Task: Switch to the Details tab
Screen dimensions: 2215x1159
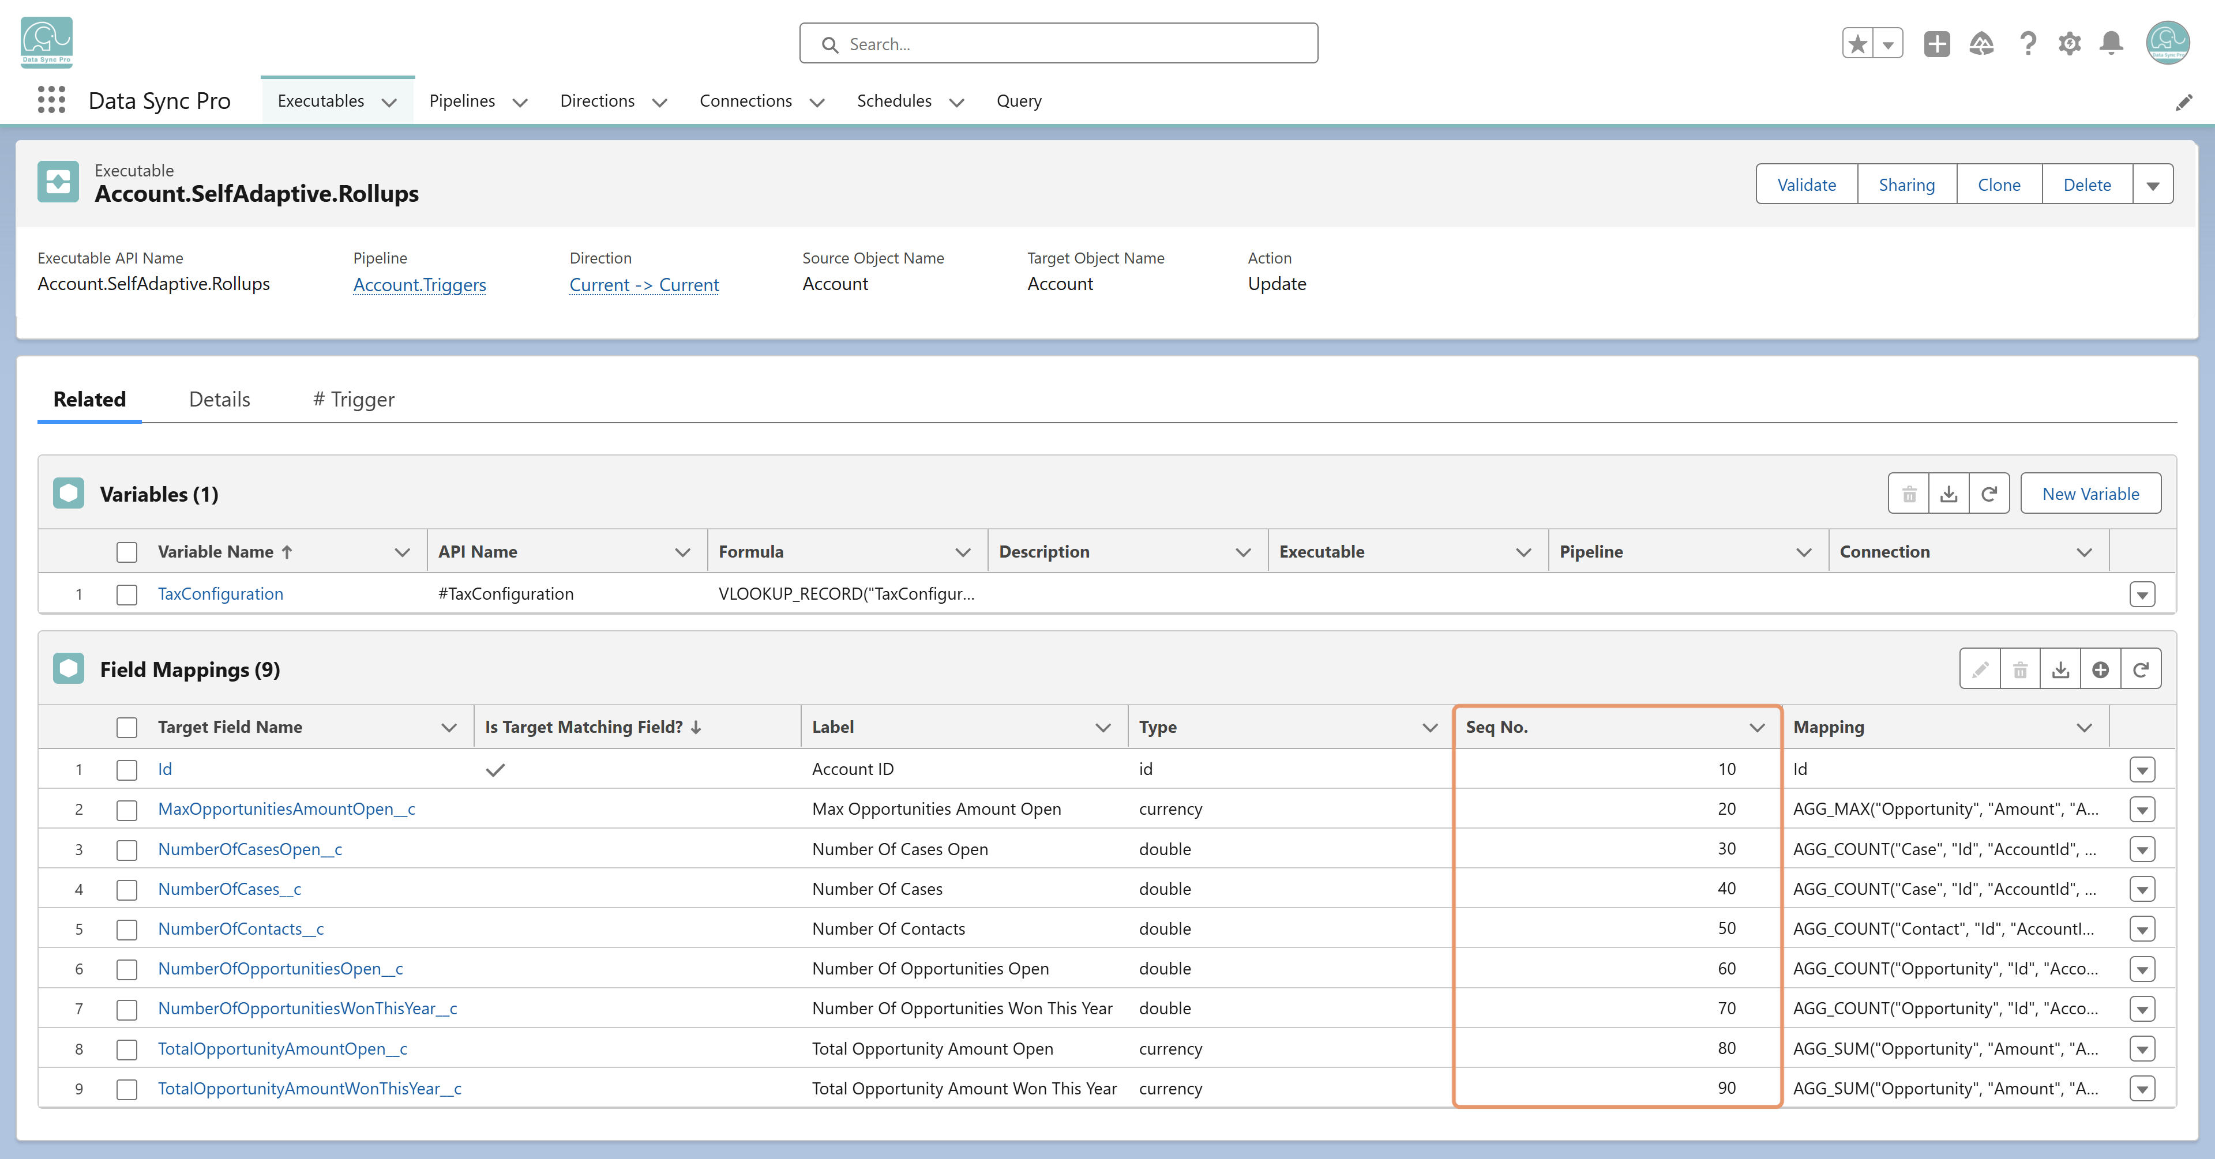Action: coord(219,399)
